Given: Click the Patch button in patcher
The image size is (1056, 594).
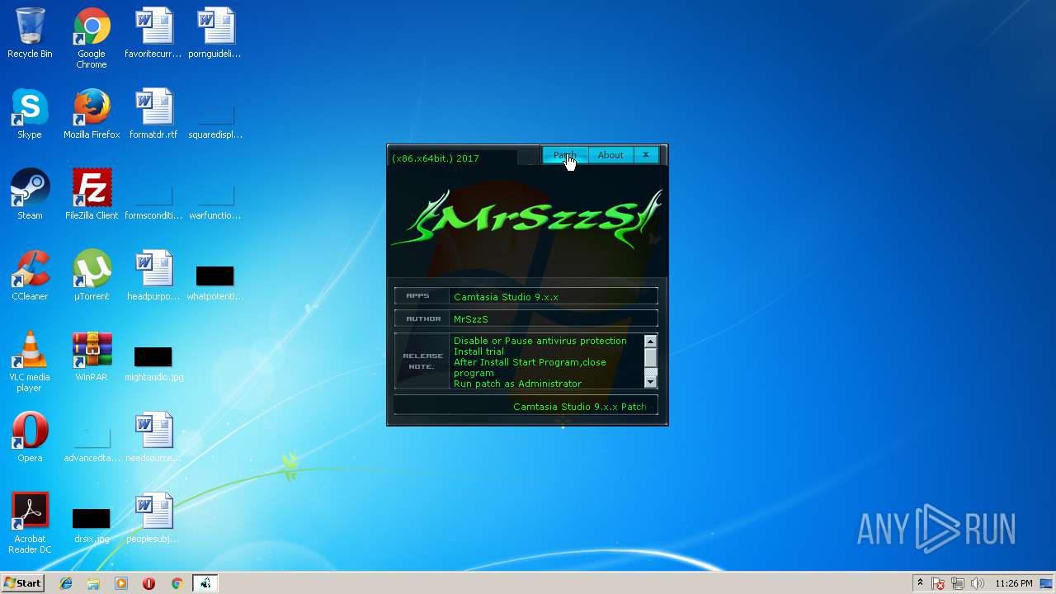Looking at the screenshot, I should (x=565, y=155).
